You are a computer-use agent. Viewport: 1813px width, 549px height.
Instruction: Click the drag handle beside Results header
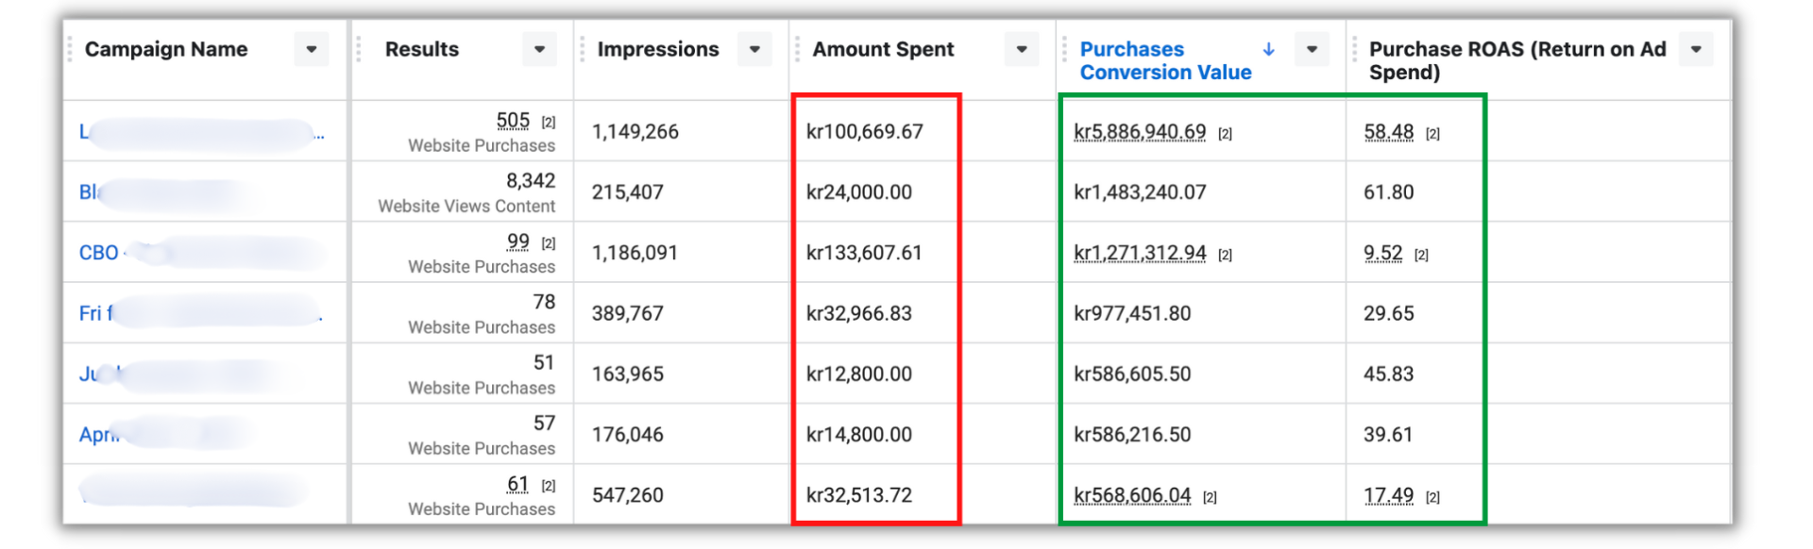pos(359,50)
